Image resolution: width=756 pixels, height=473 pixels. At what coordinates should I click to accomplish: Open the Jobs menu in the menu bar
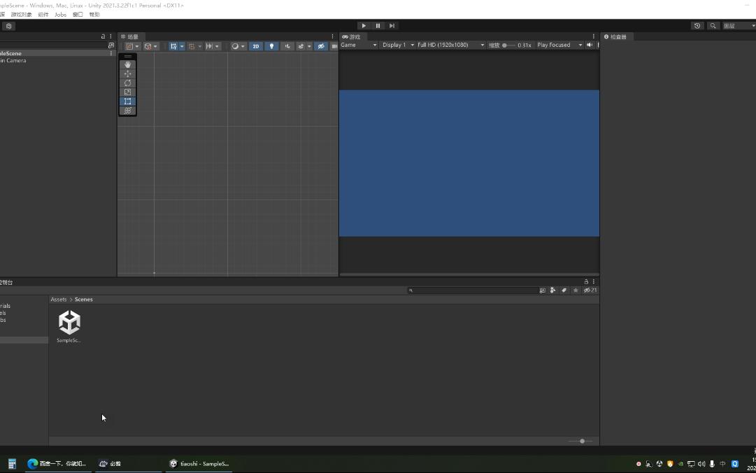click(60, 14)
